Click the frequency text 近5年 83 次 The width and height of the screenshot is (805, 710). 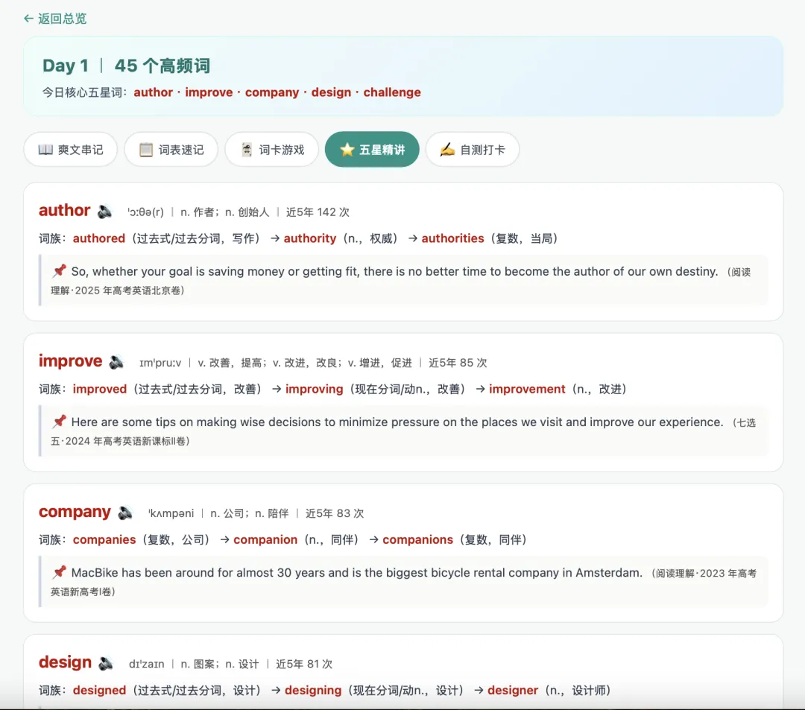334,513
